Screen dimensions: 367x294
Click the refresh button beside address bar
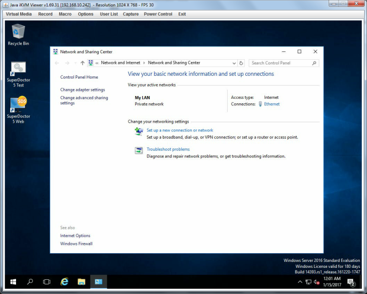tap(241, 63)
